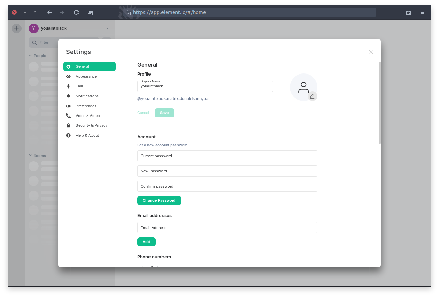
Task: Open the Notifications settings tab
Action: (87, 96)
